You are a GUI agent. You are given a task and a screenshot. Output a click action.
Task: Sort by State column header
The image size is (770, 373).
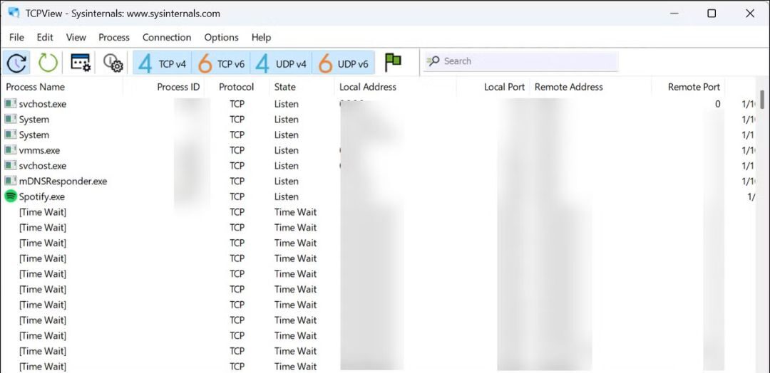(x=285, y=87)
